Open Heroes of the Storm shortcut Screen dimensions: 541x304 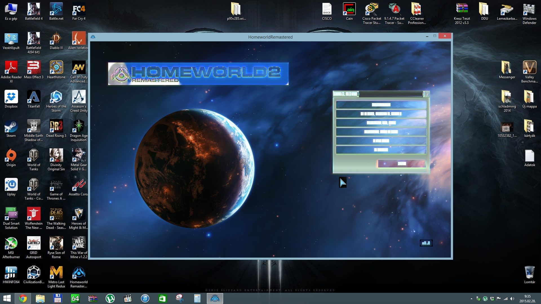56,101
